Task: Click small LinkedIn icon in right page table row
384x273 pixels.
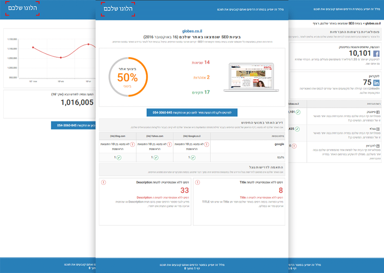Action: [378, 146]
